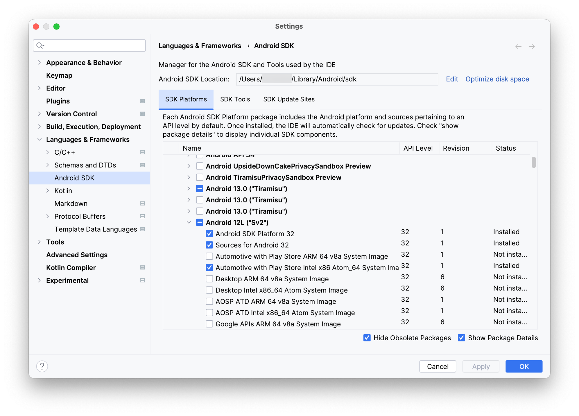Click the Apply button
Viewport: 579px width, 416px height.
[x=480, y=366]
